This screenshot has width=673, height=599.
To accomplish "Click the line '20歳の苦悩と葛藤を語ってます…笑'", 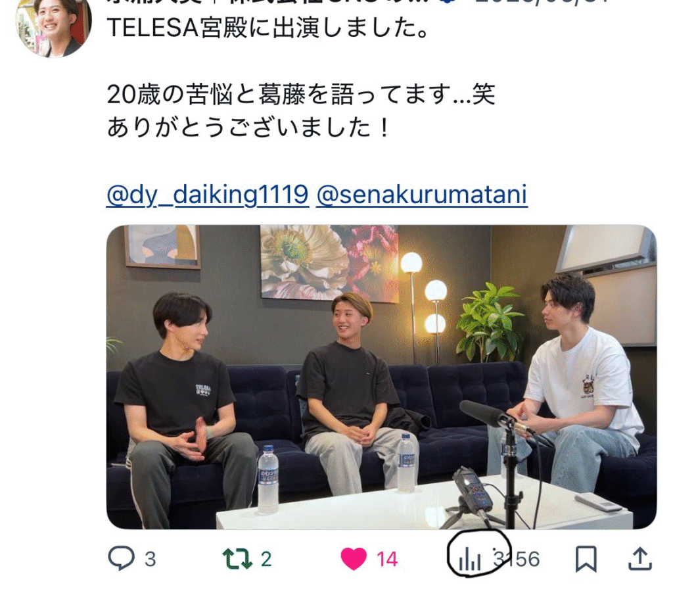I will [x=301, y=95].
